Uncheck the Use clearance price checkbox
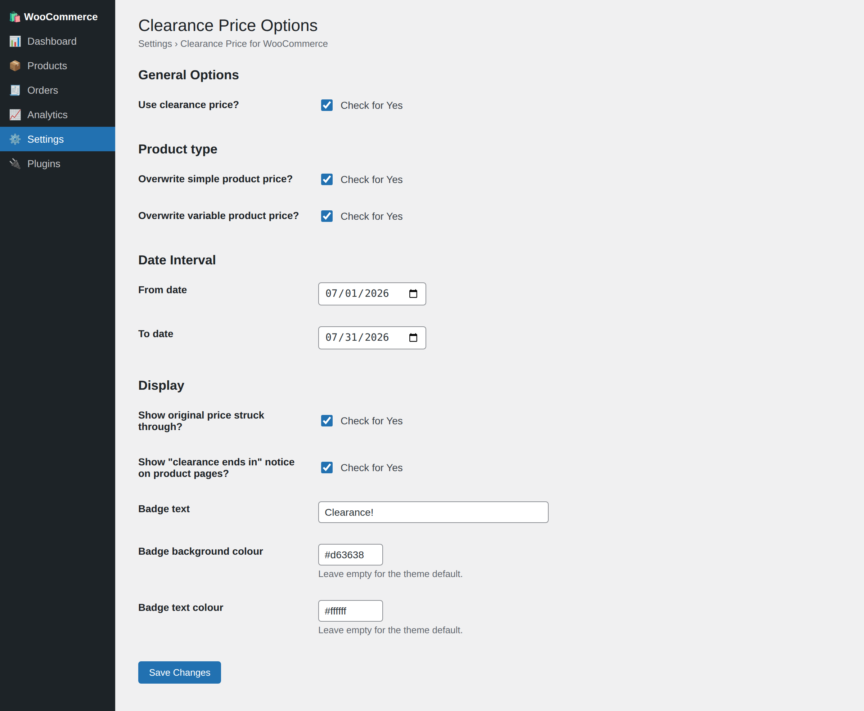 pyautogui.click(x=327, y=105)
